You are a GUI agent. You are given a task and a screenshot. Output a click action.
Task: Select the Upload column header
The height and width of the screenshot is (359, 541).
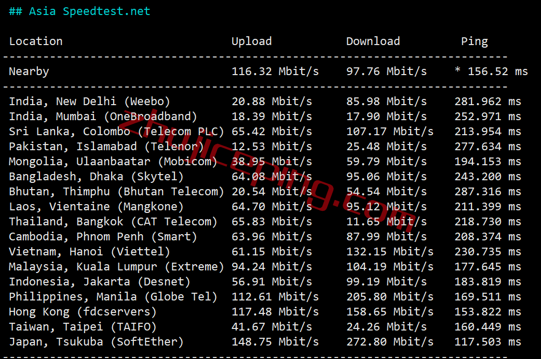(x=251, y=41)
